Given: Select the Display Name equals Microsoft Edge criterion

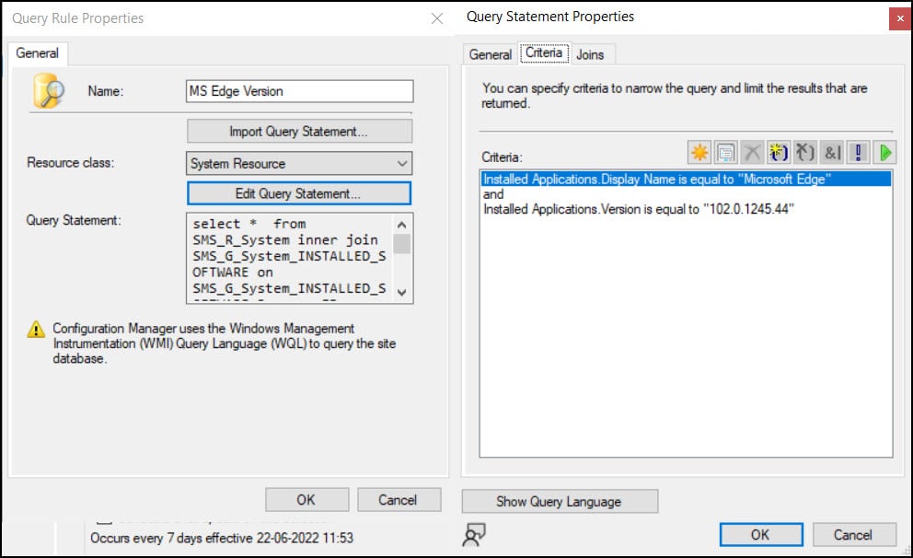Looking at the screenshot, I should (686, 179).
